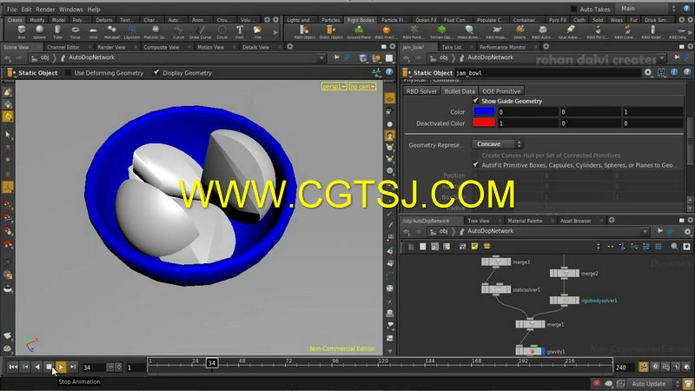The image size is (695, 391).
Task: Click the RBD Slider Constraint tool
Action: (652, 31)
